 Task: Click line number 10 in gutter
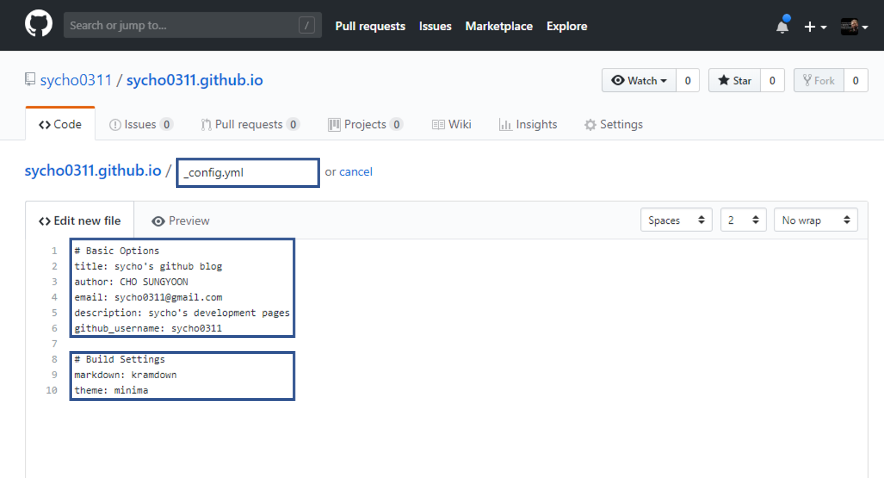(x=52, y=390)
